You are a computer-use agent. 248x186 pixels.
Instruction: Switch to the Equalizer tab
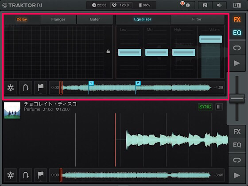click(x=143, y=19)
